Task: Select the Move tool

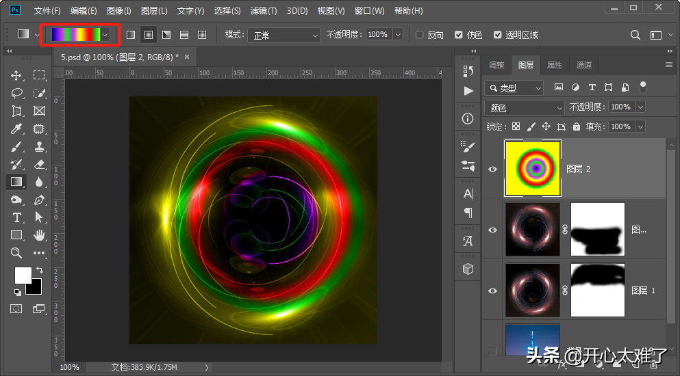Action: coord(16,75)
